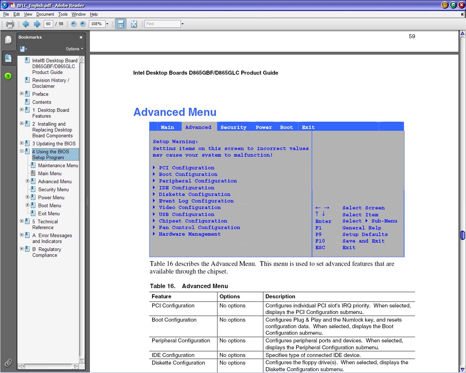Open the File menu
Screen dimensions: 466x373
[x=6, y=14]
